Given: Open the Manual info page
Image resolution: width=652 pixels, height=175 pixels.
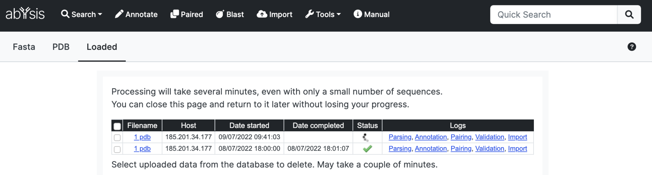Looking at the screenshot, I should coord(372,14).
